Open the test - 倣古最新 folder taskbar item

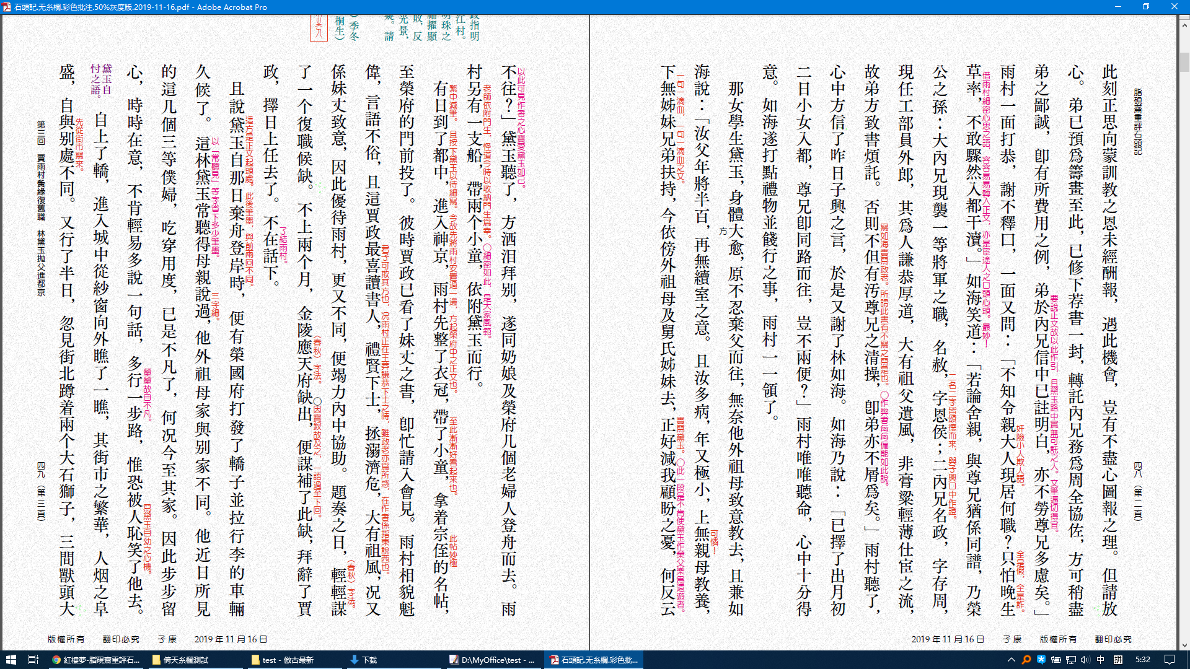[295, 660]
